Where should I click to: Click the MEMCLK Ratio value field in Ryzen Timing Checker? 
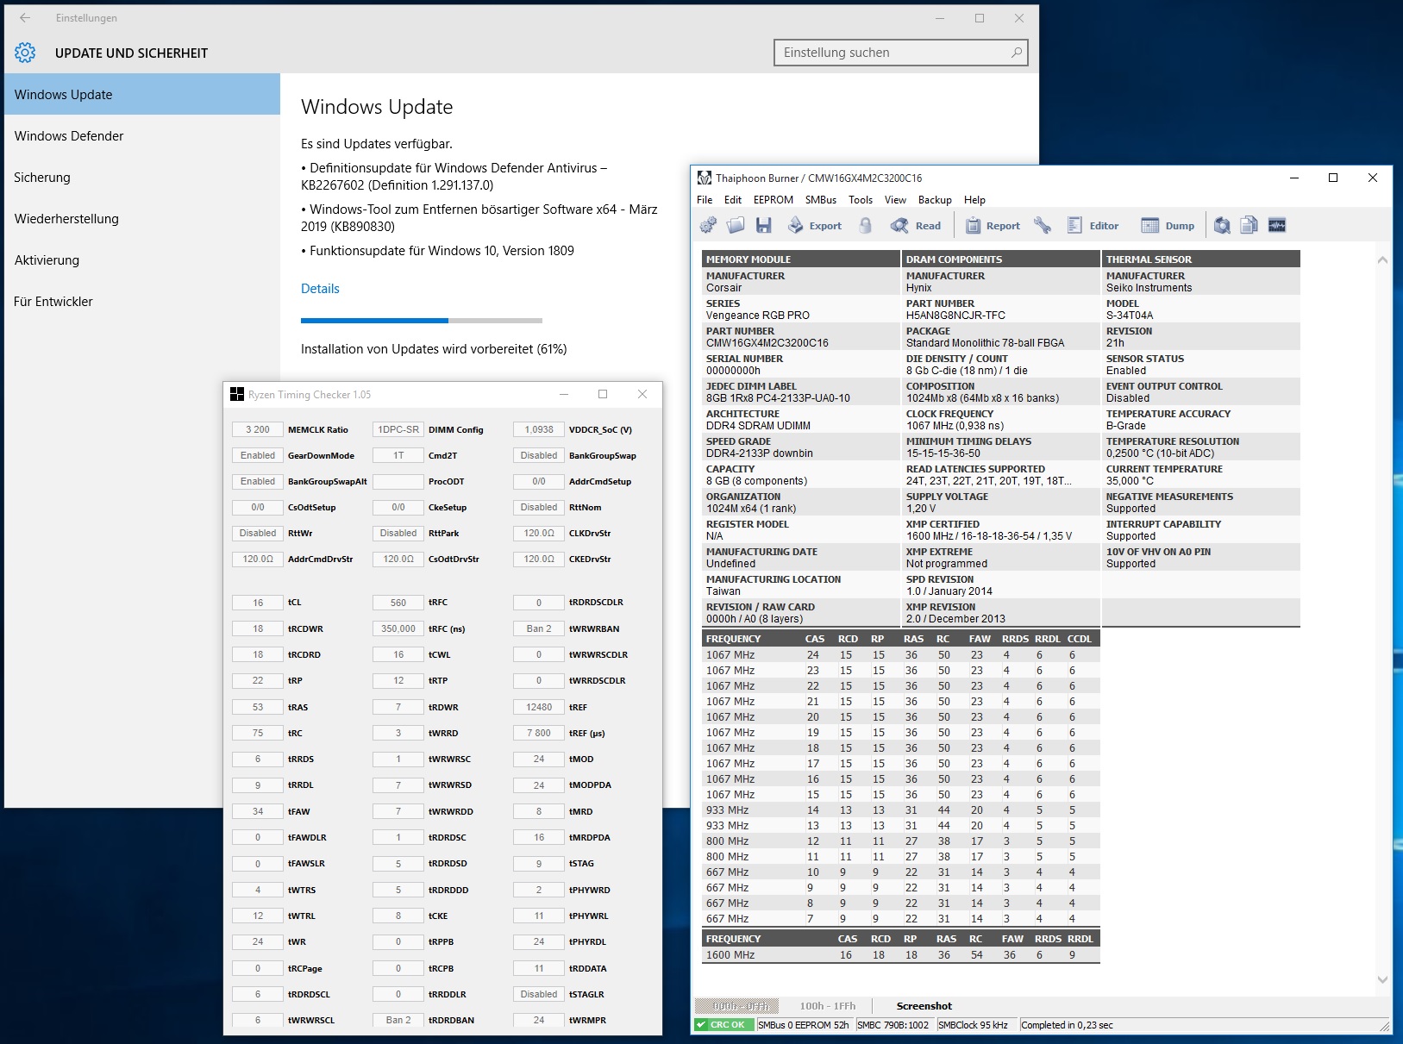[x=258, y=429]
